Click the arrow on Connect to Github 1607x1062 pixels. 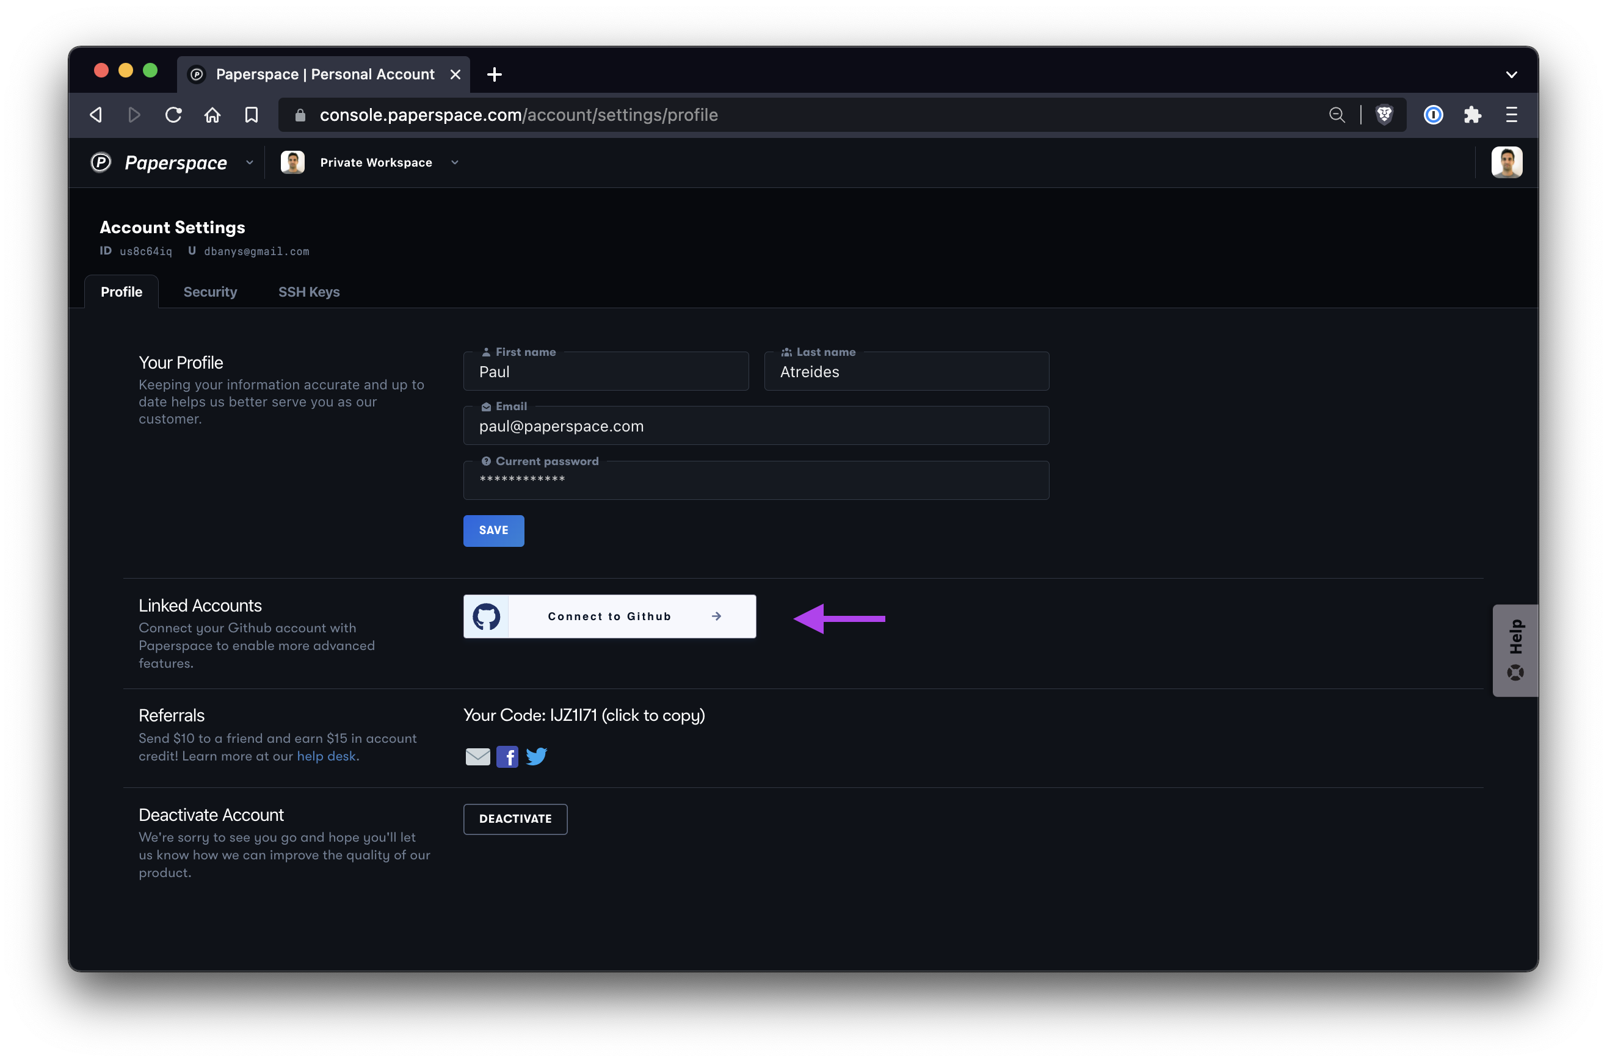pyautogui.click(x=716, y=616)
